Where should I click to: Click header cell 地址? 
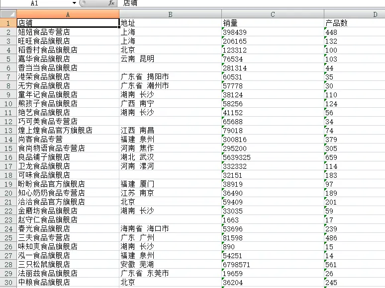point(171,23)
